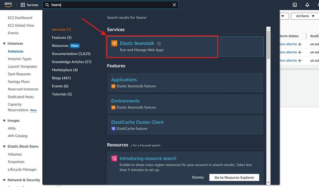Screen dimensions: 319x187
Task: Open Reserved Instances
Action: 23,89
